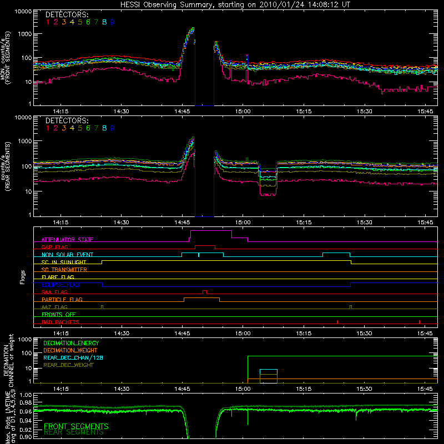Click the NON SOLAR EVENT flag label

pos(67,255)
